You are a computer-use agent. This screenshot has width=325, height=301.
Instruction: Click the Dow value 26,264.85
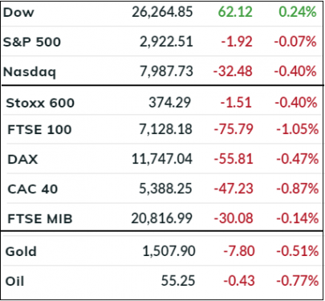click(x=162, y=12)
